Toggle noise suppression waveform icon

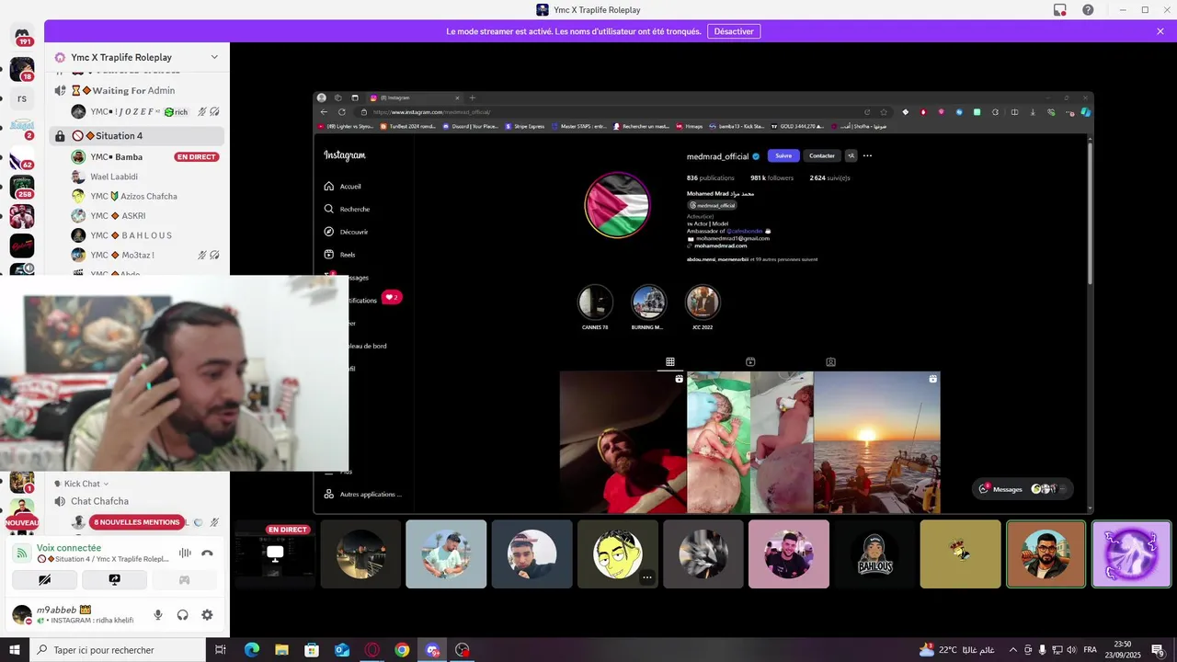point(185,553)
